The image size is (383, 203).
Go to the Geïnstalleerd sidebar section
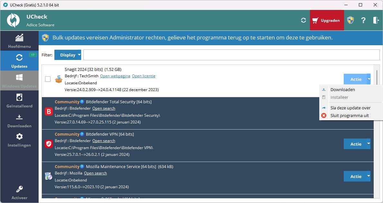[19, 100]
